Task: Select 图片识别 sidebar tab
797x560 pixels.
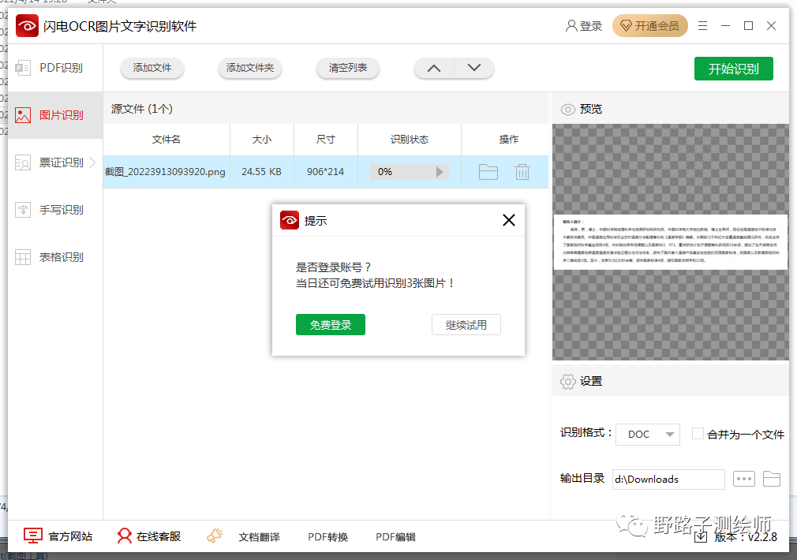Action: (x=55, y=115)
